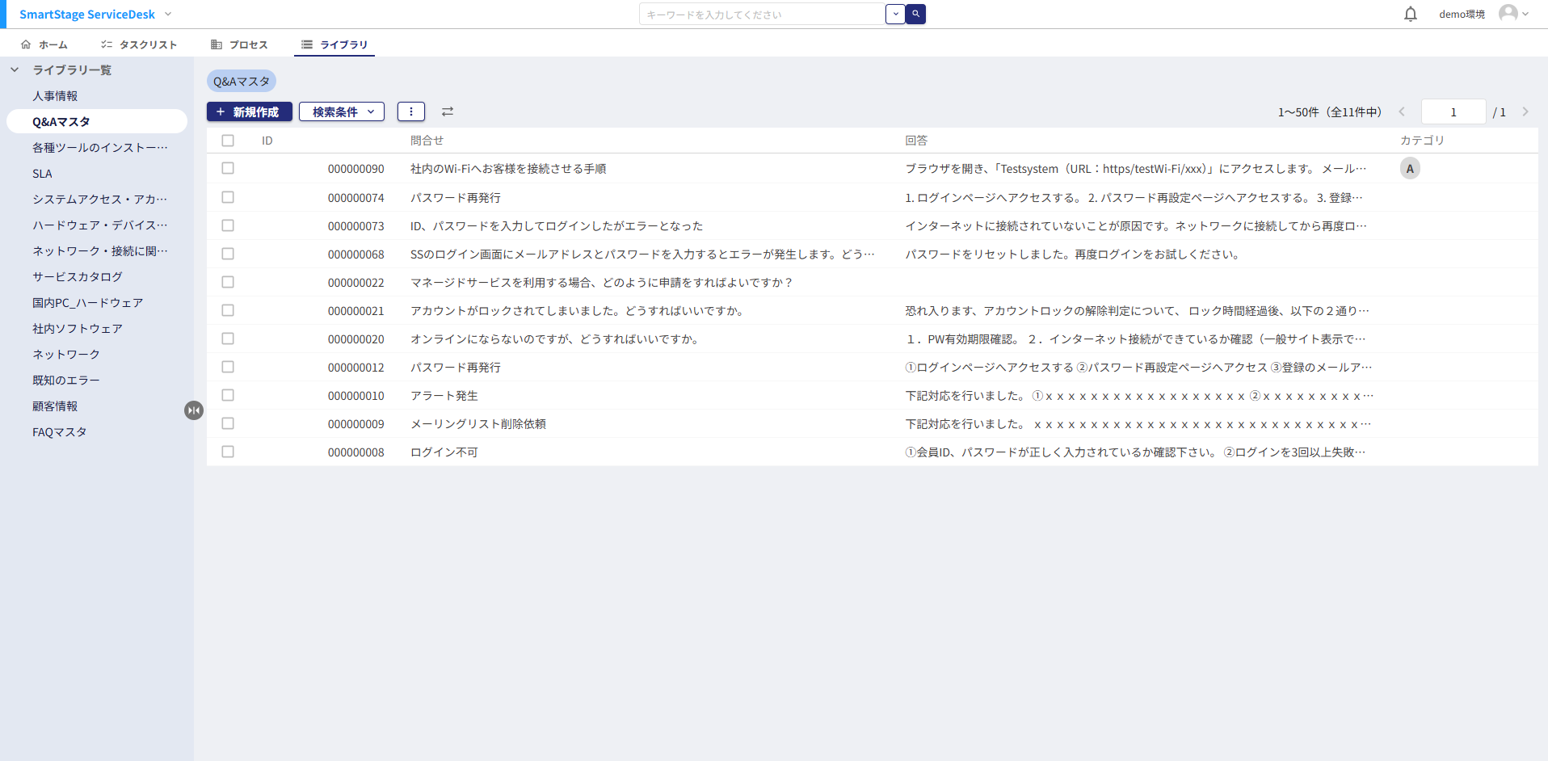Click the category A badge in first row
1548x761 pixels.
pos(1410,169)
